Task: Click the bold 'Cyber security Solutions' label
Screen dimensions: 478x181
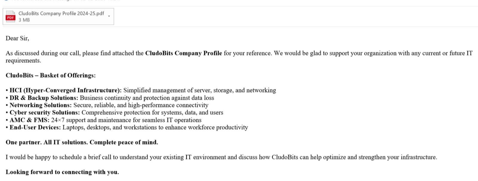Action: pyautogui.click(x=45, y=113)
